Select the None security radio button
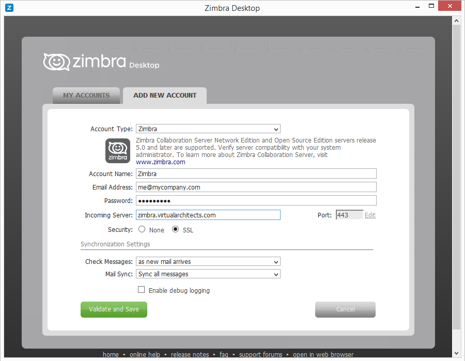The width and height of the screenshot is (465, 361). tap(142, 229)
